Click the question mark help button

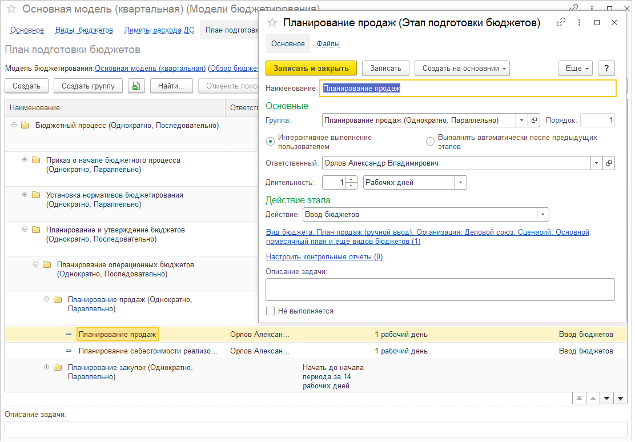606,68
